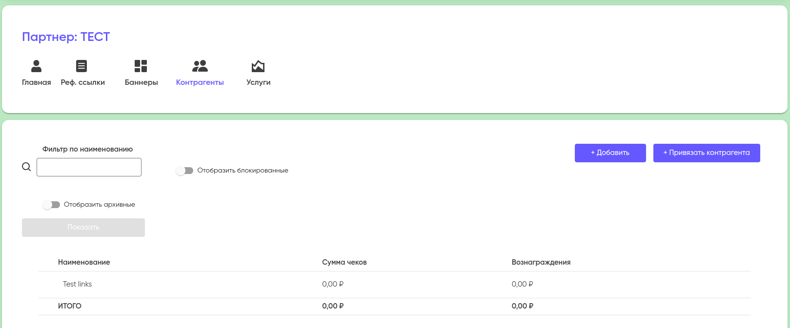Select the Контрагенты tab label

pos(200,82)
